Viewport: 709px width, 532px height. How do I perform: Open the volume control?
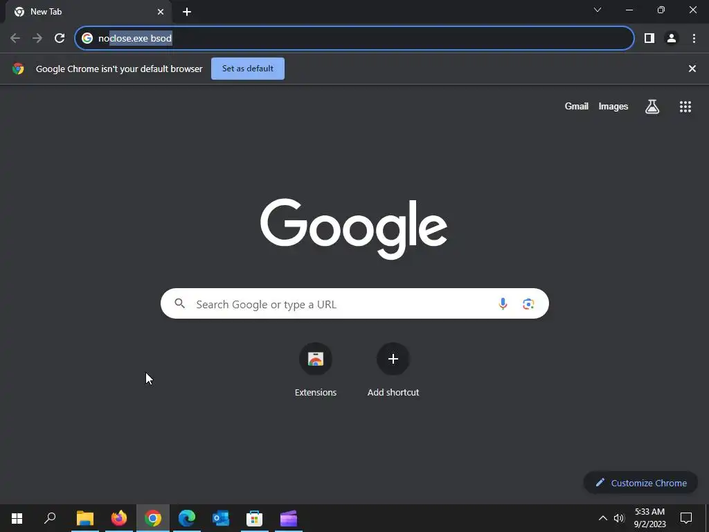pyautogui.click(x=619, y=518)
